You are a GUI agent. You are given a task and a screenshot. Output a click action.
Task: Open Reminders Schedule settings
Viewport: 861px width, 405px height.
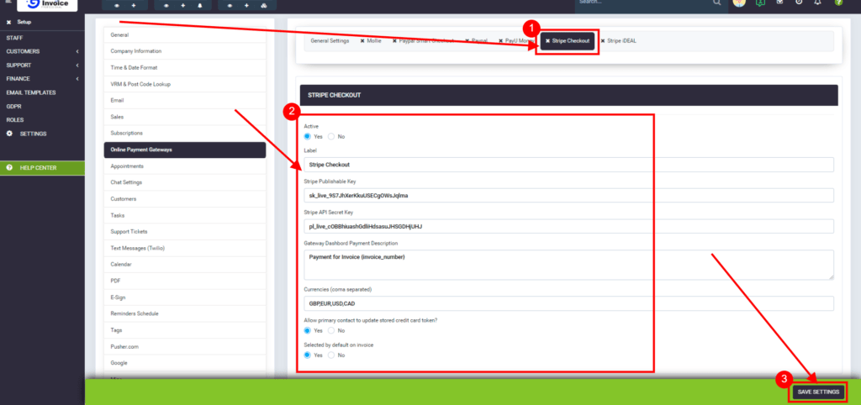[x=185, y=313]
